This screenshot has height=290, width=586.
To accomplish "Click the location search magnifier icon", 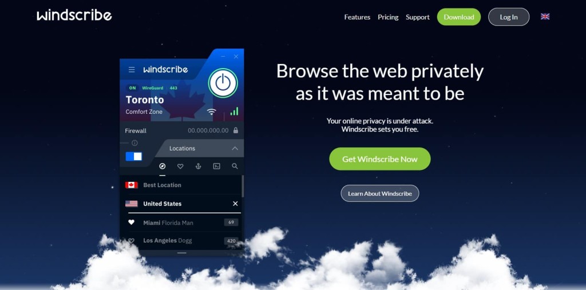I will (x=235, y=166).
